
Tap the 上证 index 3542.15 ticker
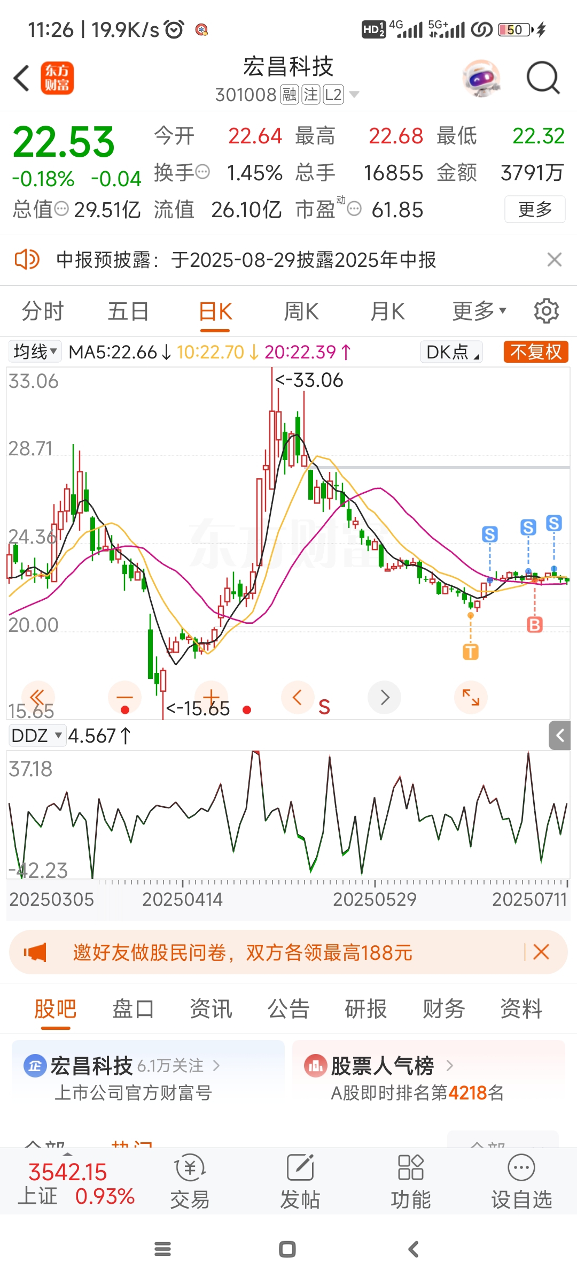point(76,1183)
